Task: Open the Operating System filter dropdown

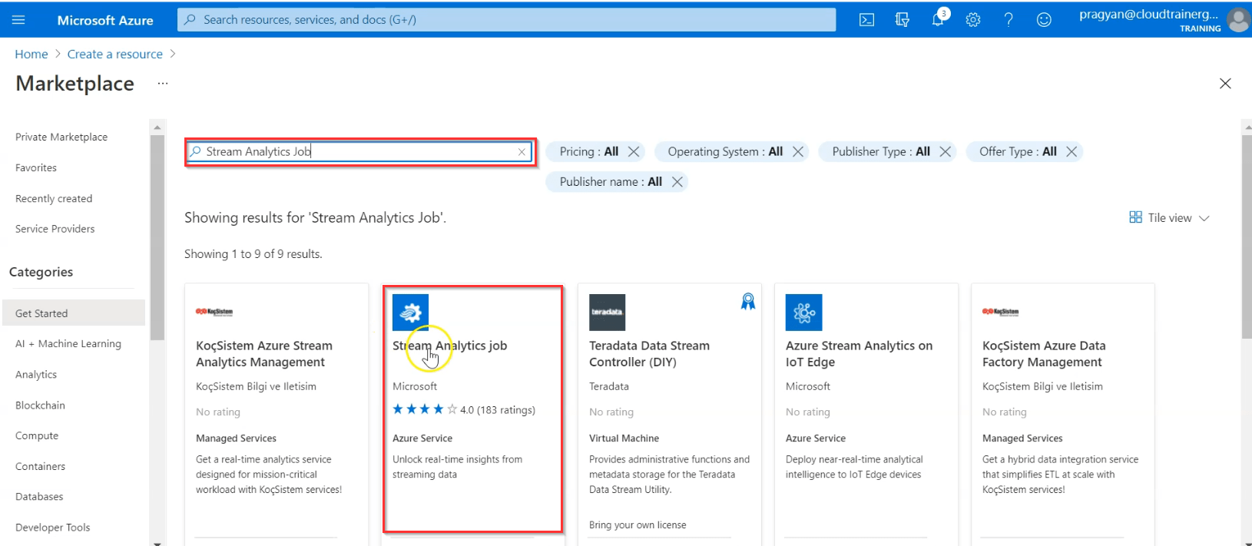Action: pos(724,152)
